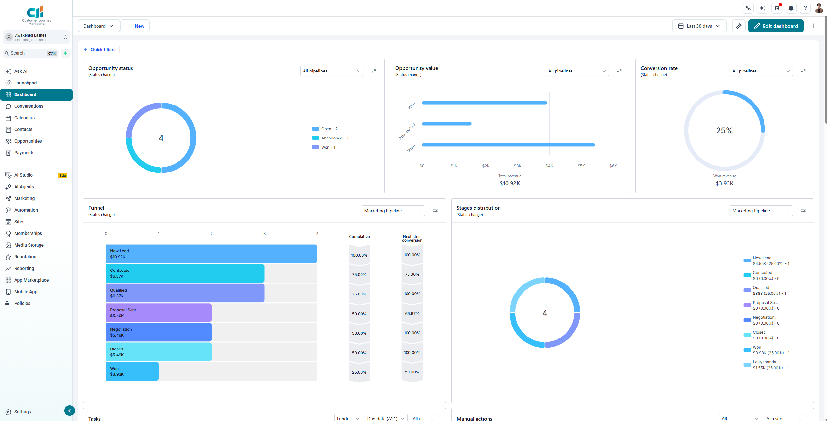Open All pipelines dropdown in Opportunity value
Image resolution: width=827 pixels, height=421 pixels.
(577, 71)
